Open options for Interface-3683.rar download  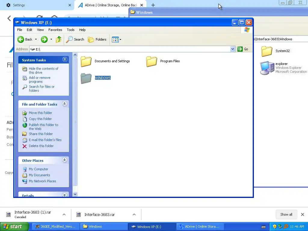[x=134, y=214]
